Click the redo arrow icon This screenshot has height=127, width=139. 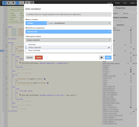(32, 3)
